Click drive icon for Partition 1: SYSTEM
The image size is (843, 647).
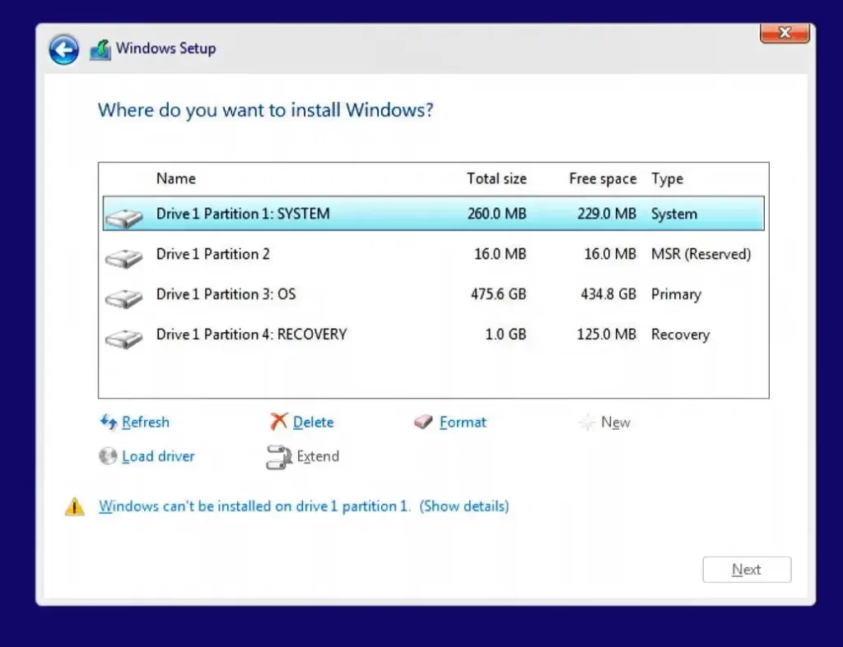point(123,218)
